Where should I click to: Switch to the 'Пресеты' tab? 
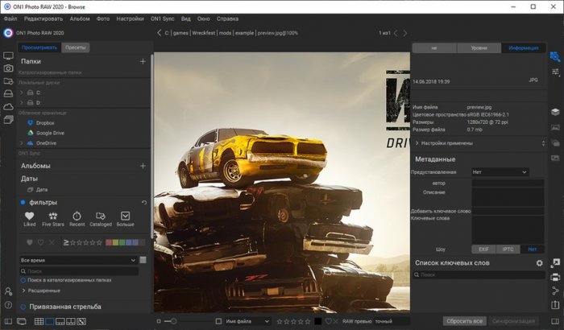click(76, 47)
